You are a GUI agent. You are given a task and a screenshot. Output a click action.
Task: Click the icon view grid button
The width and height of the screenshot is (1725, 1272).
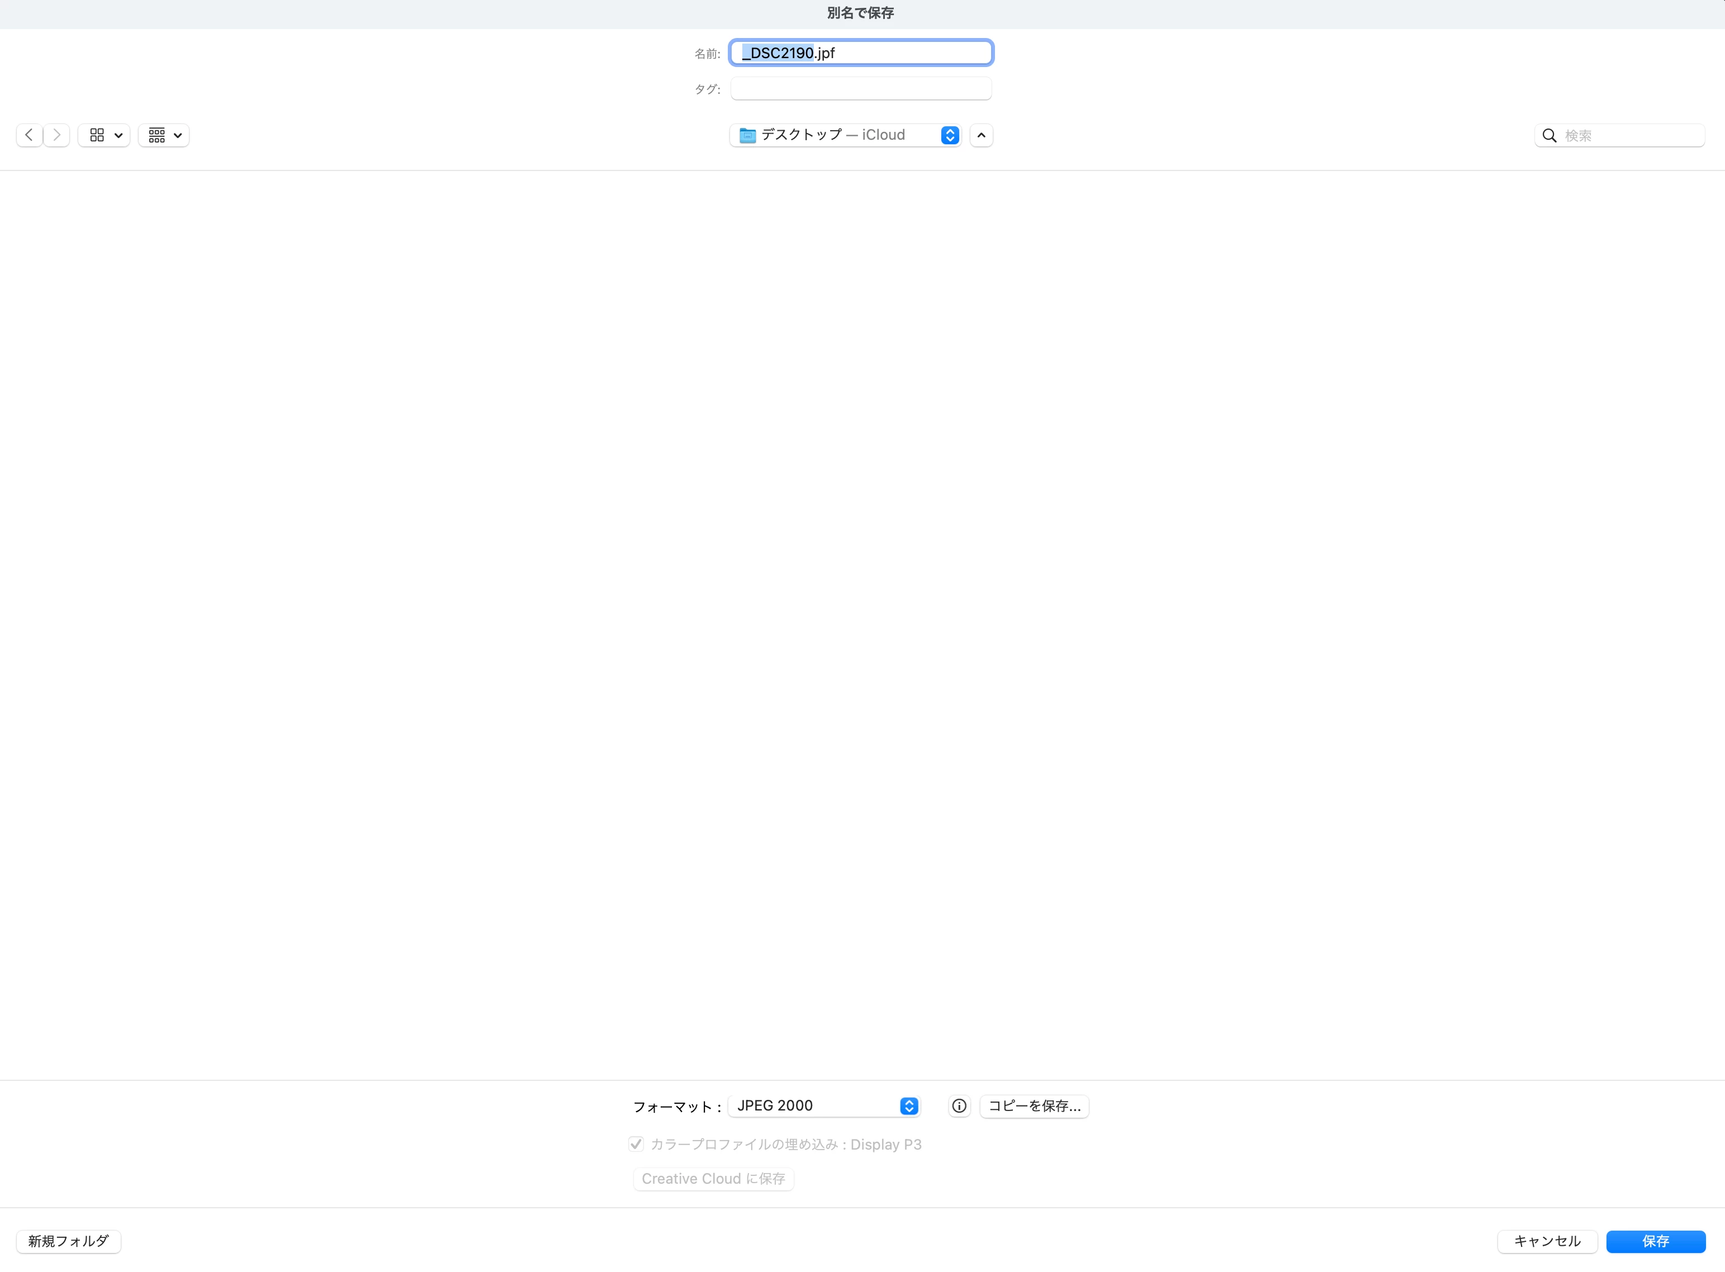[97, 135]
